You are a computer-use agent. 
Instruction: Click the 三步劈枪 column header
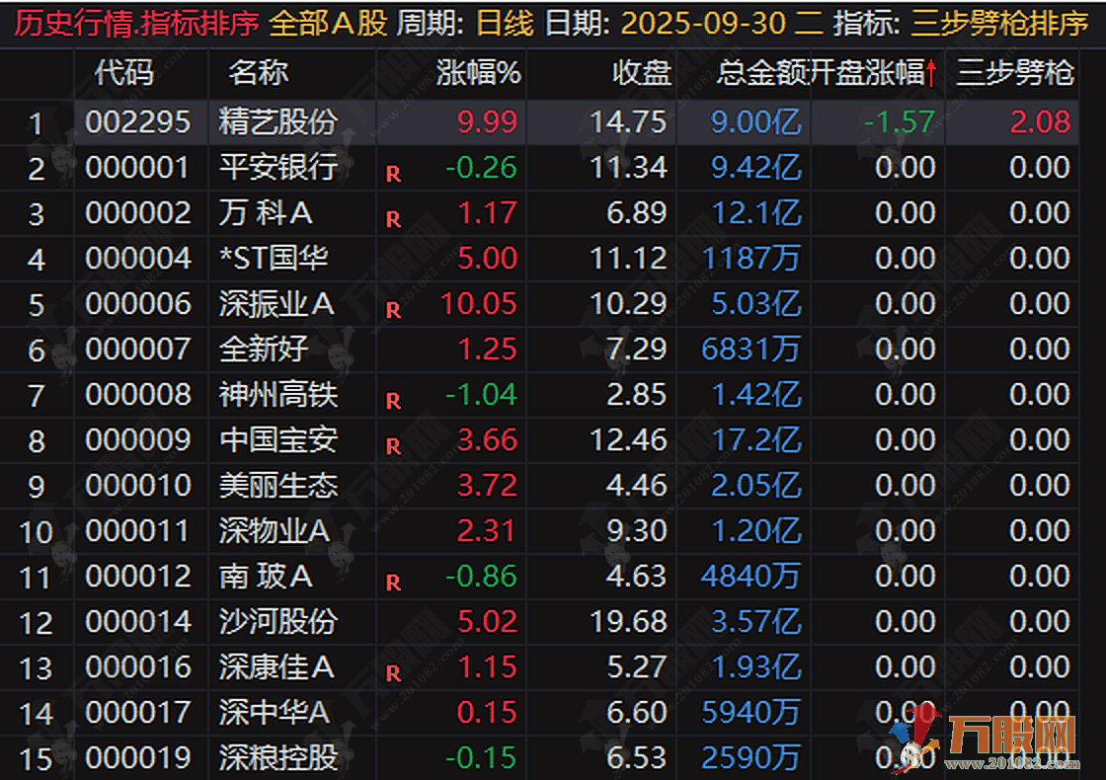point(1015,72)
